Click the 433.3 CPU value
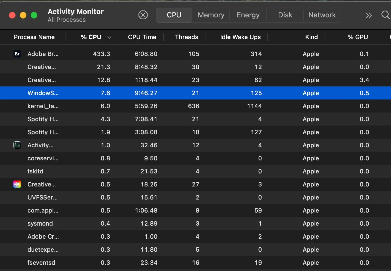The height and width of the screenshot is (271, 391). tap(101, 54)
